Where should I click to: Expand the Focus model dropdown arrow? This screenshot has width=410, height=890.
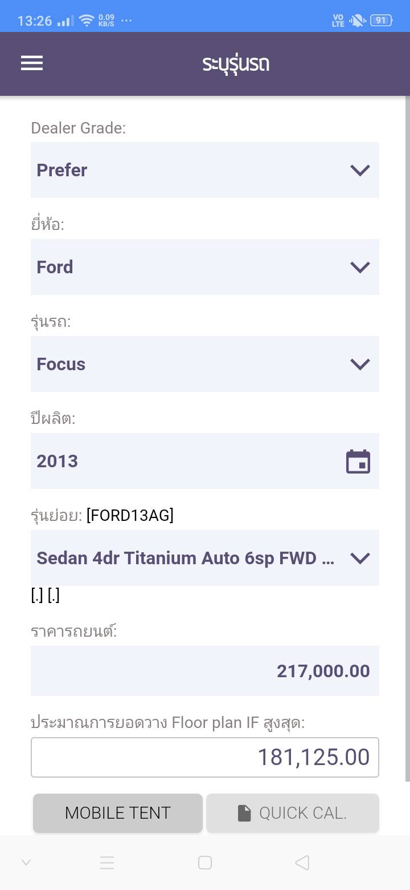(x=360, y=364)
